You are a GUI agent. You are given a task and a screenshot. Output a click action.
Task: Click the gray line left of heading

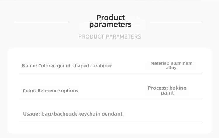click(43, 22)
